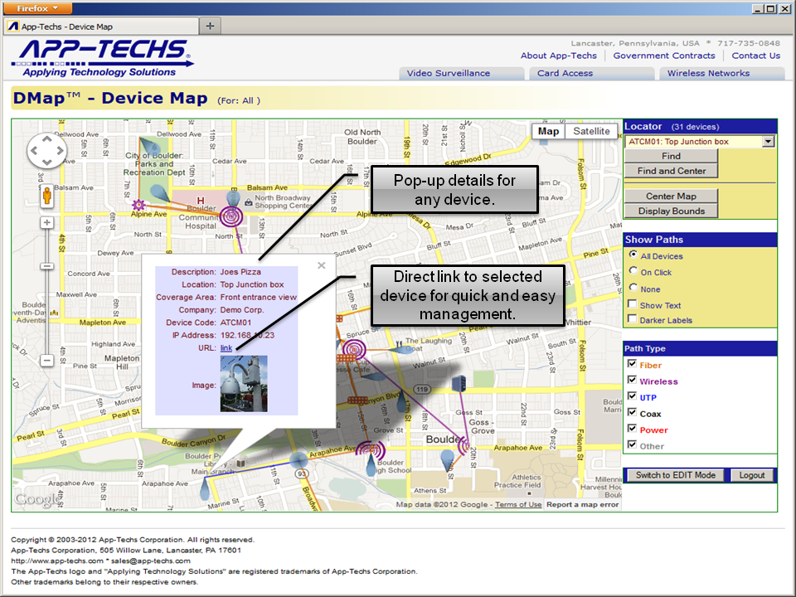Select the App-Techs - Device Map browser tab
796x597 pixels.
coord(101,27)
